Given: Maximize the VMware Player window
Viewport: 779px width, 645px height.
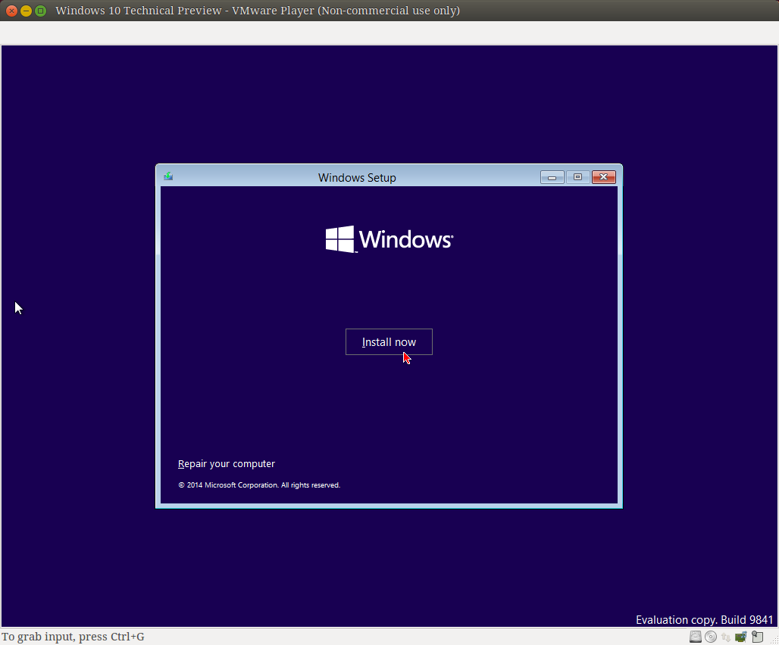Looking at the screenshot, I should point(41,11).
